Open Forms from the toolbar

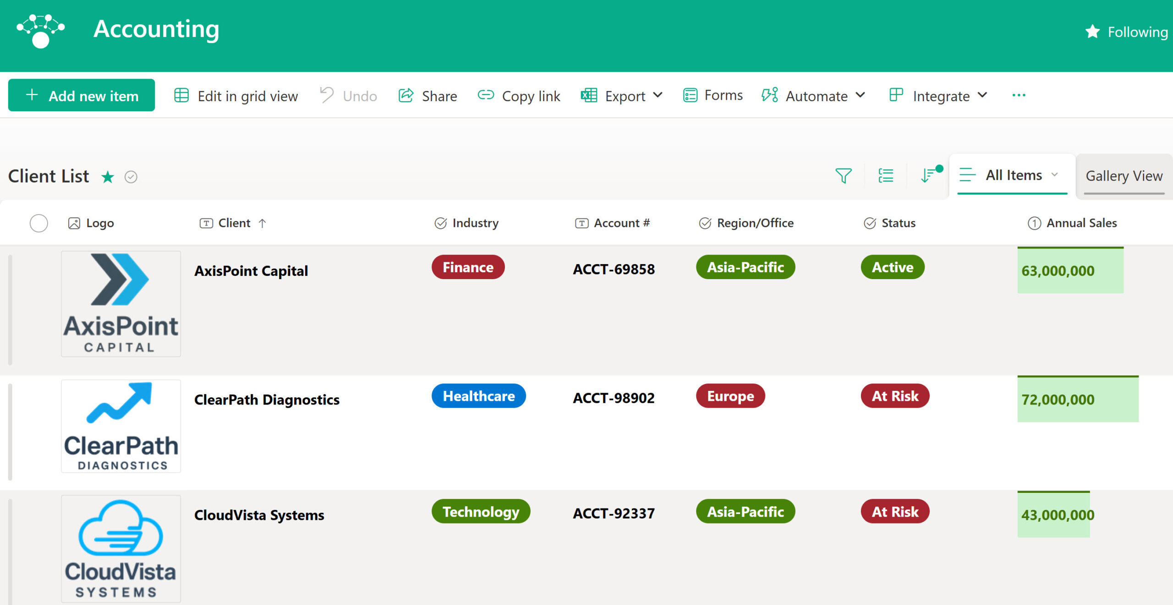[x=713, y=95]
